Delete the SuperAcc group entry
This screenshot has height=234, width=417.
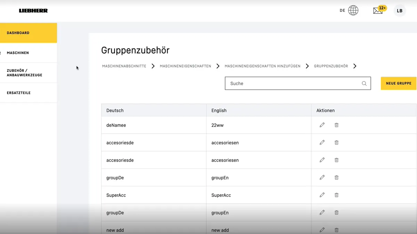point(336,195)
